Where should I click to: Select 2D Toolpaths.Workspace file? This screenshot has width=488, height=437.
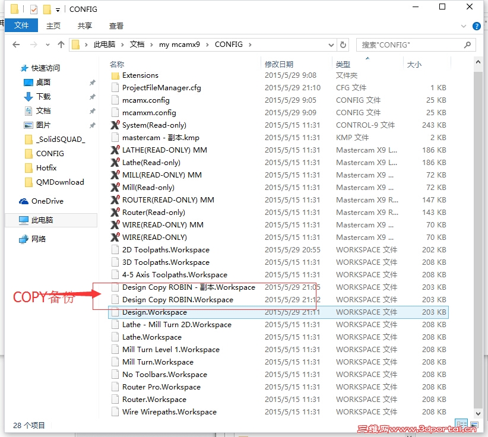click(x=166, y=249)
